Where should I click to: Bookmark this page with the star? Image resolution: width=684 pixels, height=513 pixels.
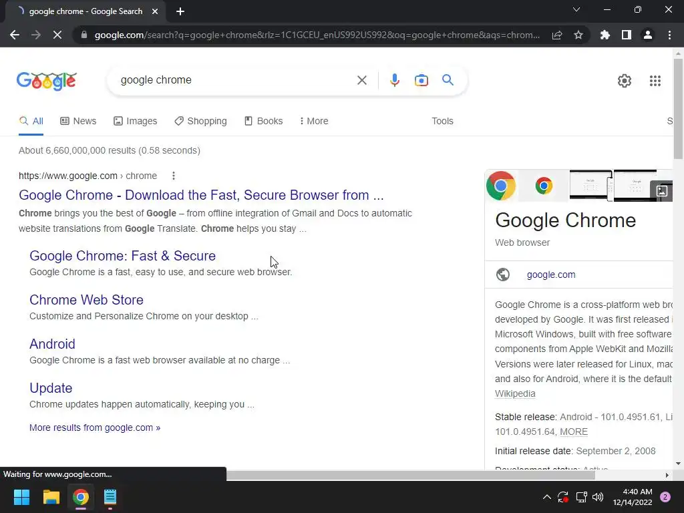578,35
